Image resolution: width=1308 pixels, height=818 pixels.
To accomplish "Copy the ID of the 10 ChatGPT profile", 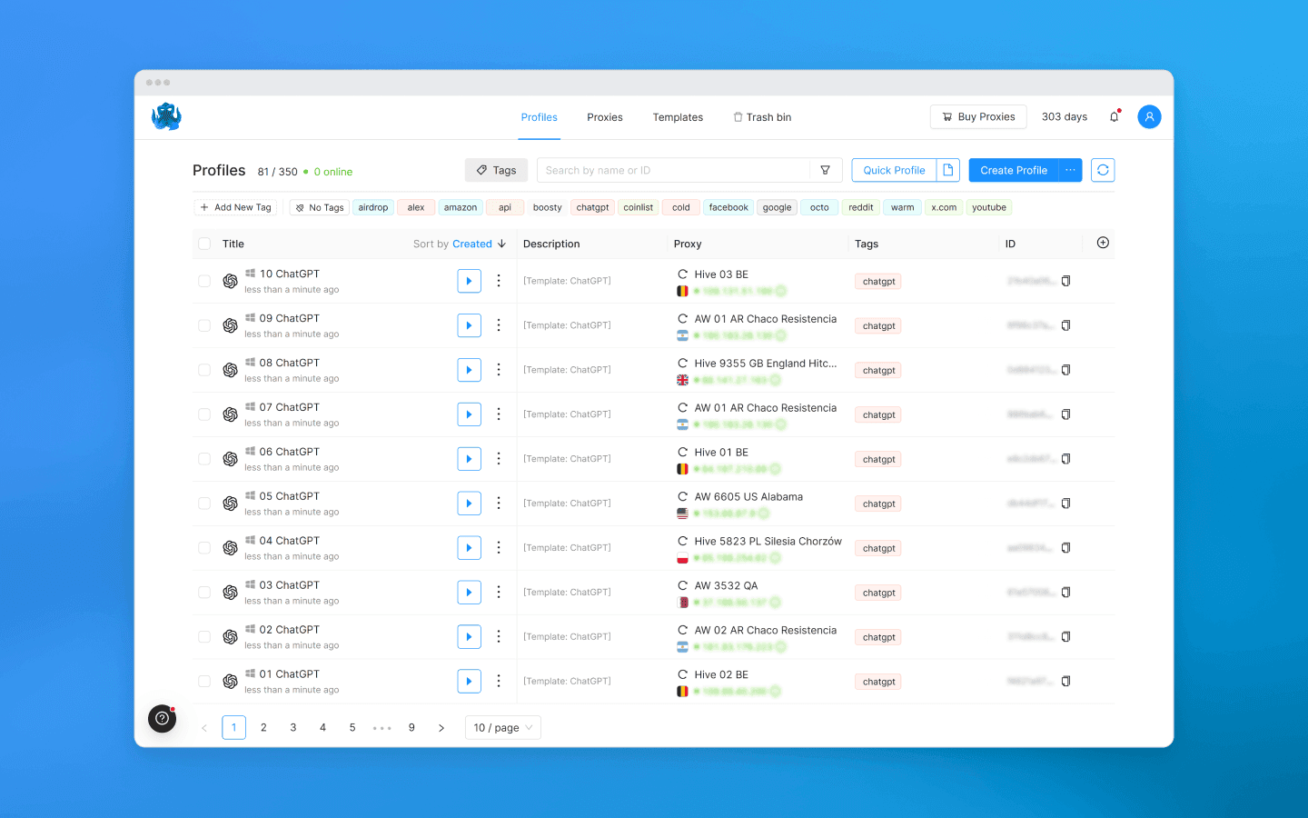I will pos(1066,281).
